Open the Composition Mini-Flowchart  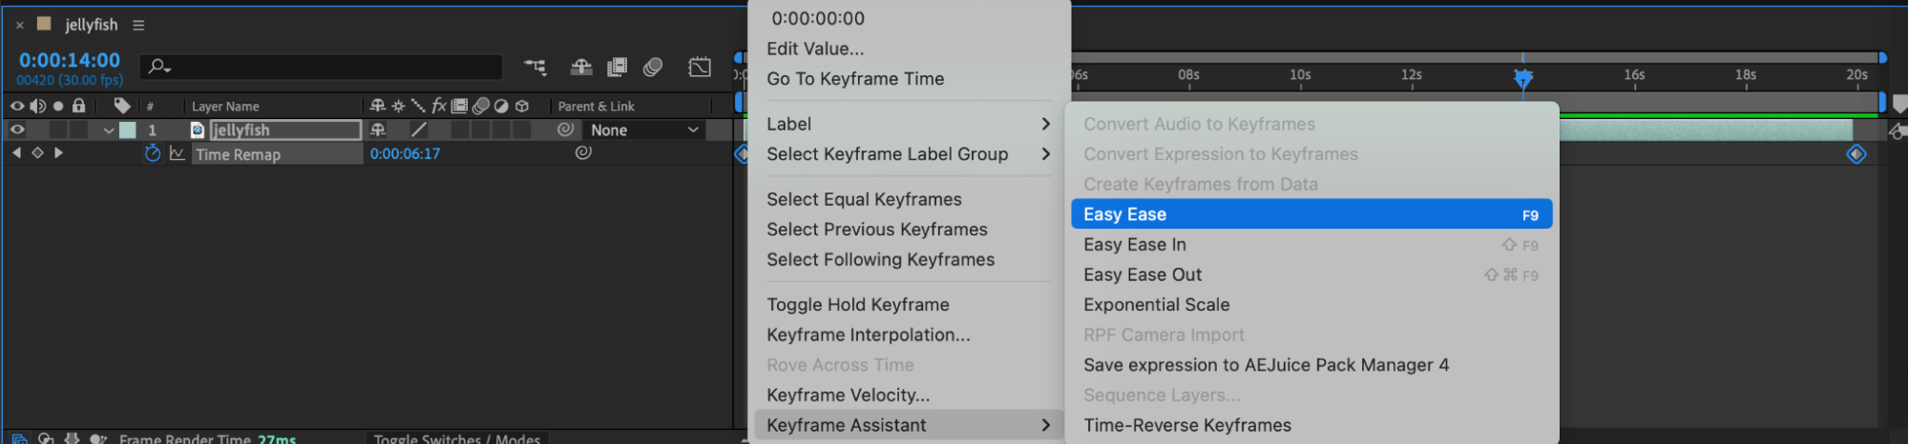click(x=535, y=67)
